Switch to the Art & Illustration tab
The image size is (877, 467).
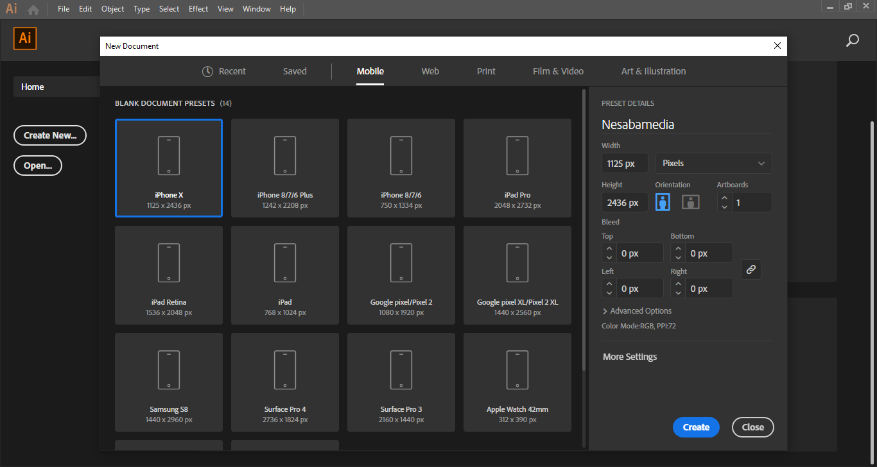(x=653, y=71)
